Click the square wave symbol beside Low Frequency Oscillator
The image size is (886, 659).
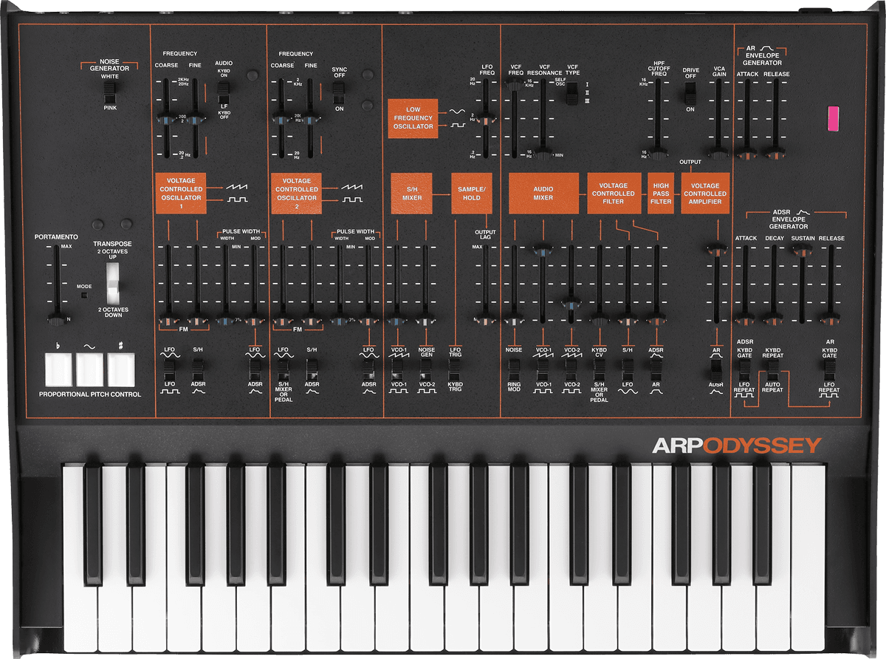[x=456, y=126]
